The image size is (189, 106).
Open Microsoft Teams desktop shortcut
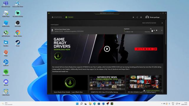(6, 4)
